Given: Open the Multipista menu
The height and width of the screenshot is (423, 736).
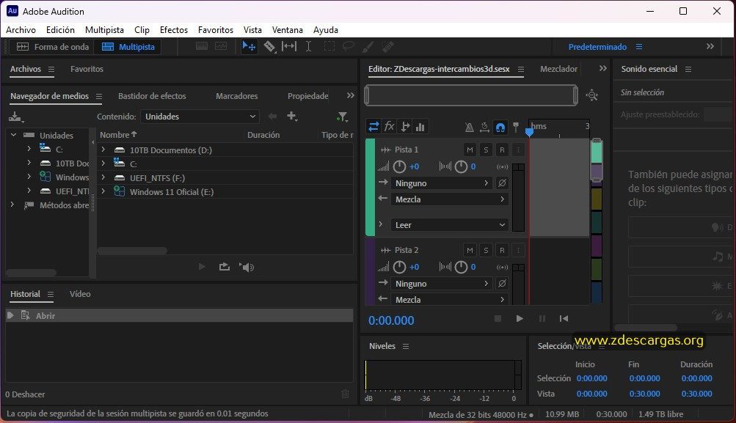Looking at the screenshot, I should [104, 29].
